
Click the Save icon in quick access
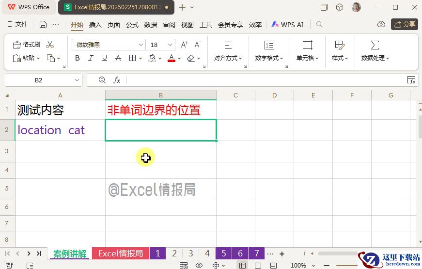[x=43, y=24]
